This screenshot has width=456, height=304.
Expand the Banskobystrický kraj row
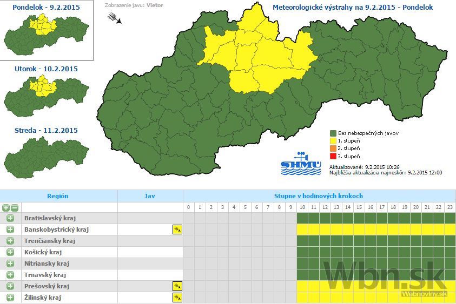tap(10, 229)
